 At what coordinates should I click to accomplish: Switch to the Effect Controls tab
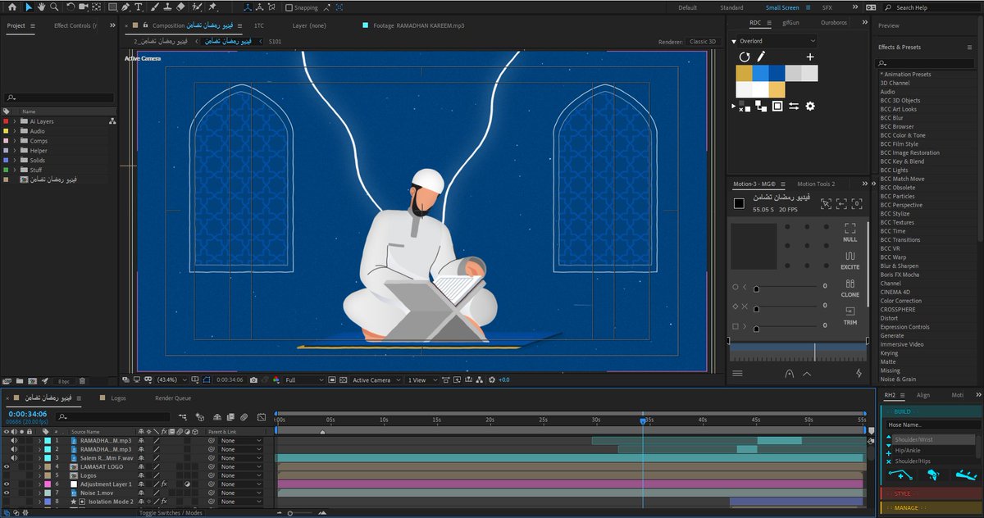[x=75, y=25]
